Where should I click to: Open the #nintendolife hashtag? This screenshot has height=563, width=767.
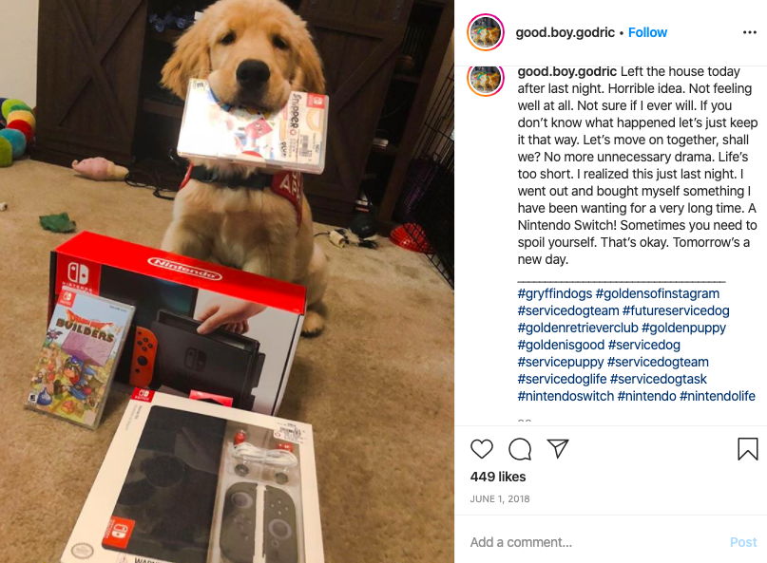point(718,396)
